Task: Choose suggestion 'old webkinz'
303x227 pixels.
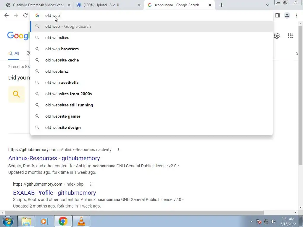Action: [x=151, y=71]
